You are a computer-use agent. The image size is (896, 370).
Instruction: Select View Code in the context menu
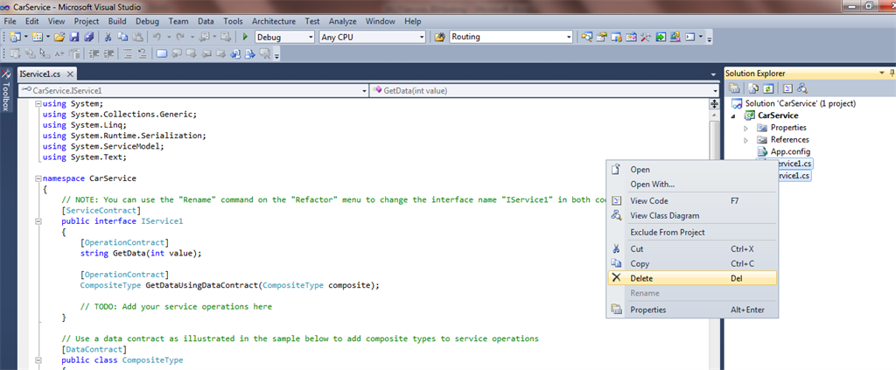(x=691, y=201)
